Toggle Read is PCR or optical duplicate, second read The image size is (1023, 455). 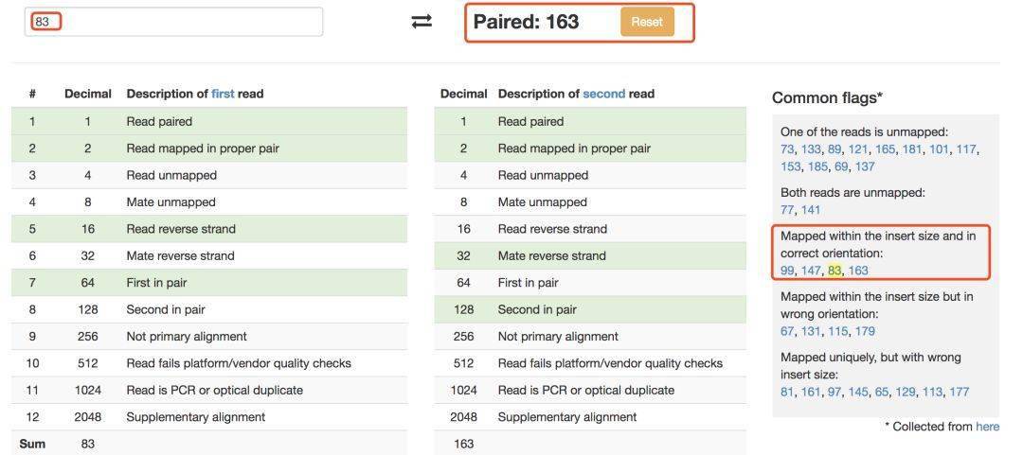point(590,391)
